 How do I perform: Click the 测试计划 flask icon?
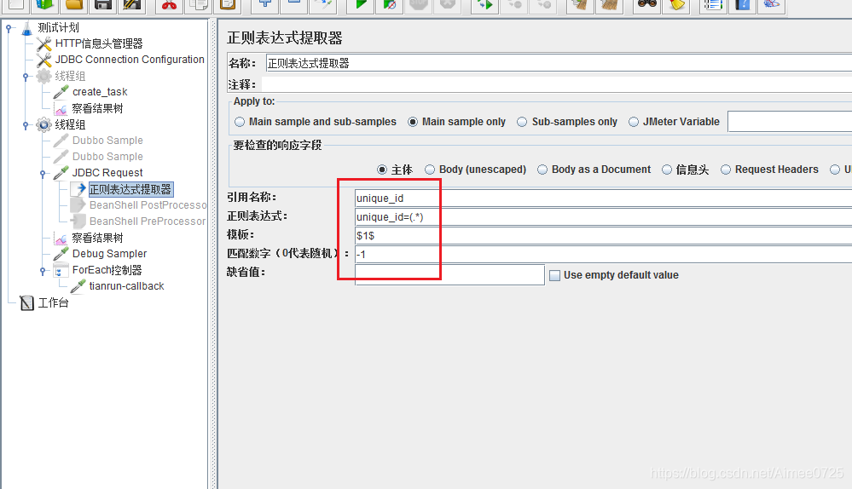26,27
